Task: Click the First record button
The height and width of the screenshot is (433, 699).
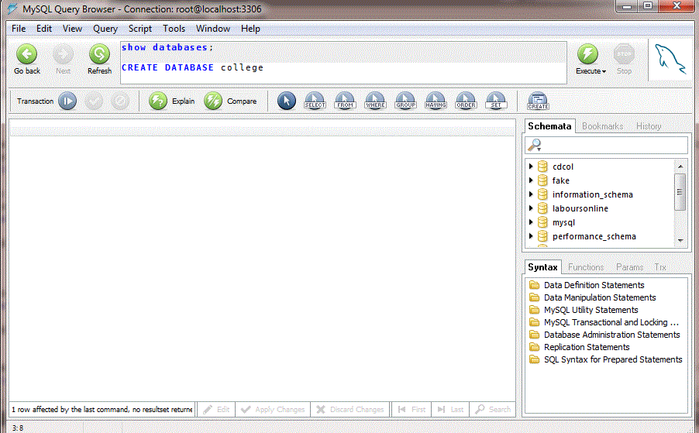Action: tap(411, 410)
